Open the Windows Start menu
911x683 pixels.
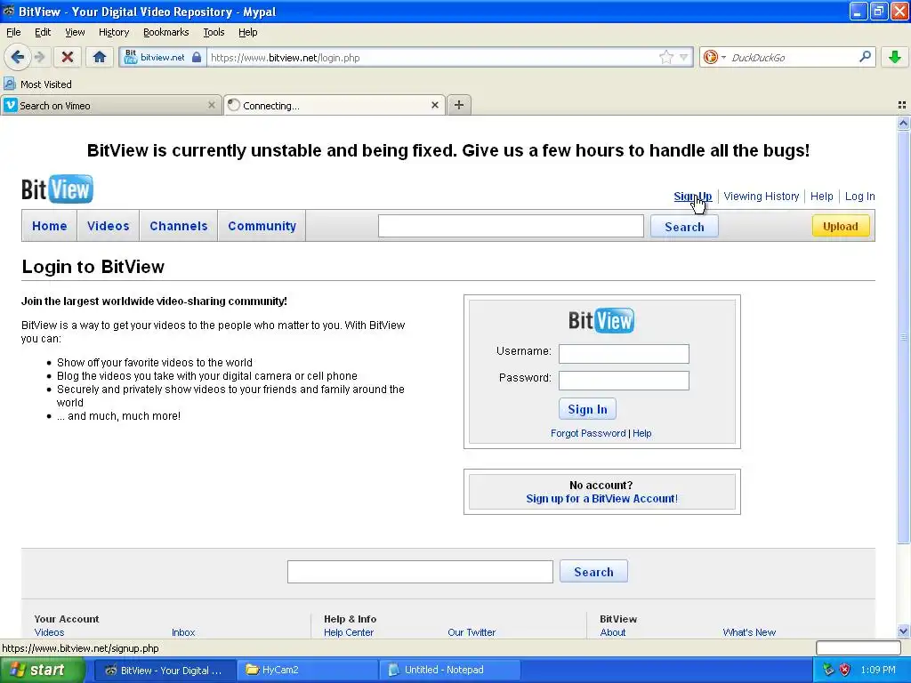tap(42, 671)
